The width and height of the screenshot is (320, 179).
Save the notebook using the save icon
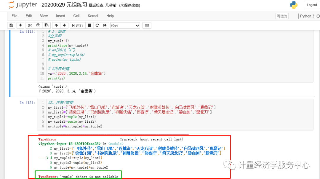tap(11, 25)
